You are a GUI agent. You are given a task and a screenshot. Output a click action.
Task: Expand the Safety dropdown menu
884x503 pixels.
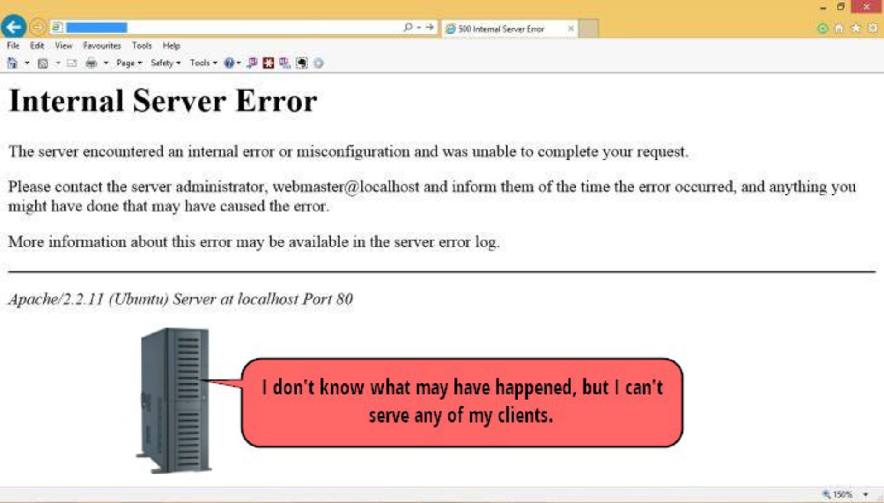(x=165, y=63)
